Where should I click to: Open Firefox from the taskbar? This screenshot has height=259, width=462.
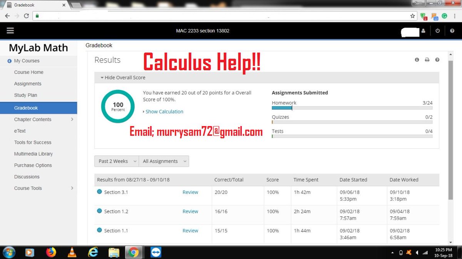pos(50,252)
